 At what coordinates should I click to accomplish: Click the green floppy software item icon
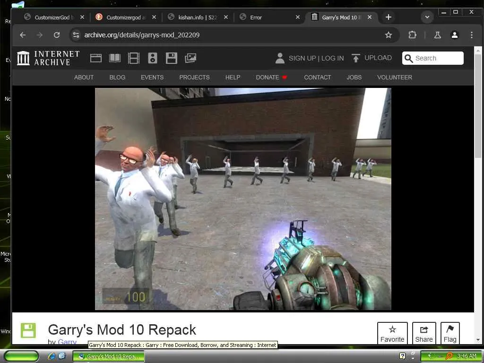[28, 330]
